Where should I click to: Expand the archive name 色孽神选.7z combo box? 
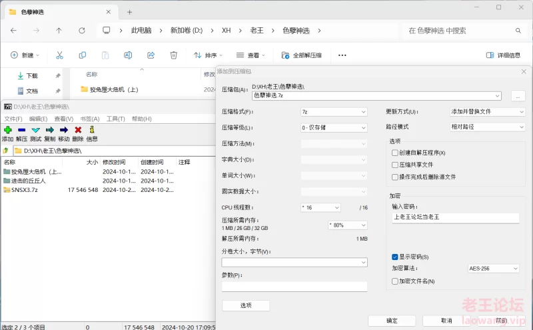(497, 95)
